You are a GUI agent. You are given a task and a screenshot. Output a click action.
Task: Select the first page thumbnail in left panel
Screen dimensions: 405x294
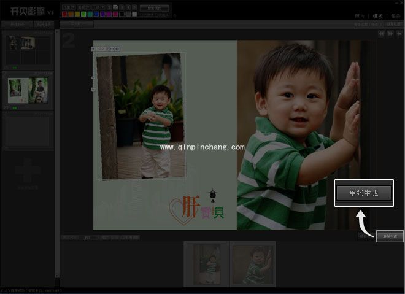coord(27,49)
